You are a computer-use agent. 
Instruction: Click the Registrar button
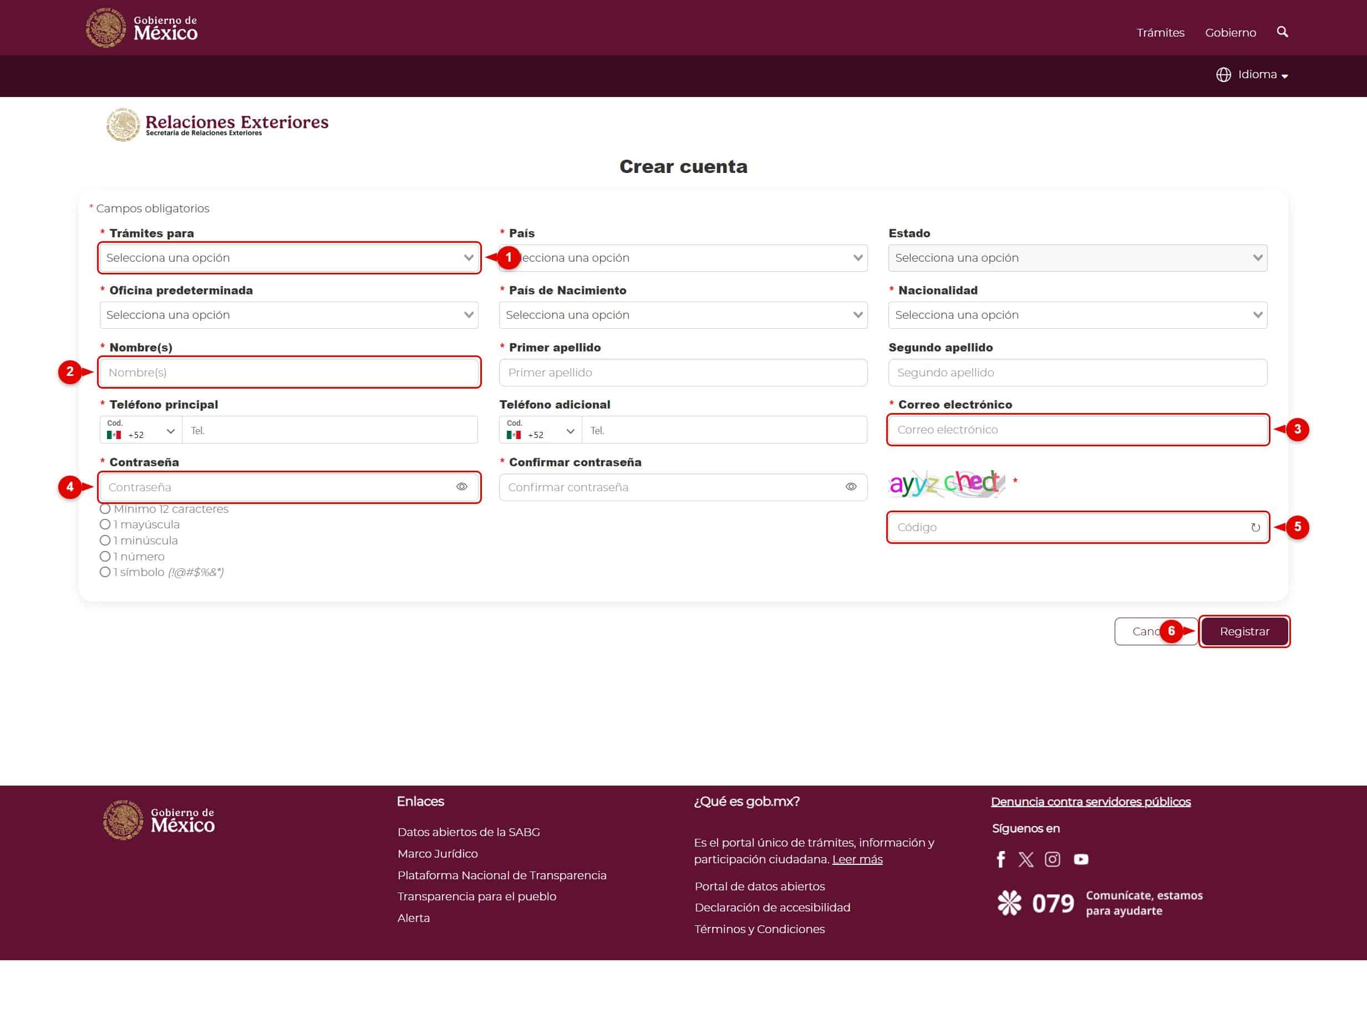point(1244,631)
